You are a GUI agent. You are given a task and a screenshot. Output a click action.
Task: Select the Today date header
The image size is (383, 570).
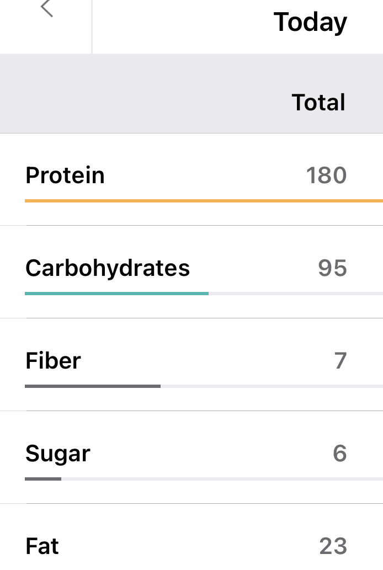(x=310, y=23)
